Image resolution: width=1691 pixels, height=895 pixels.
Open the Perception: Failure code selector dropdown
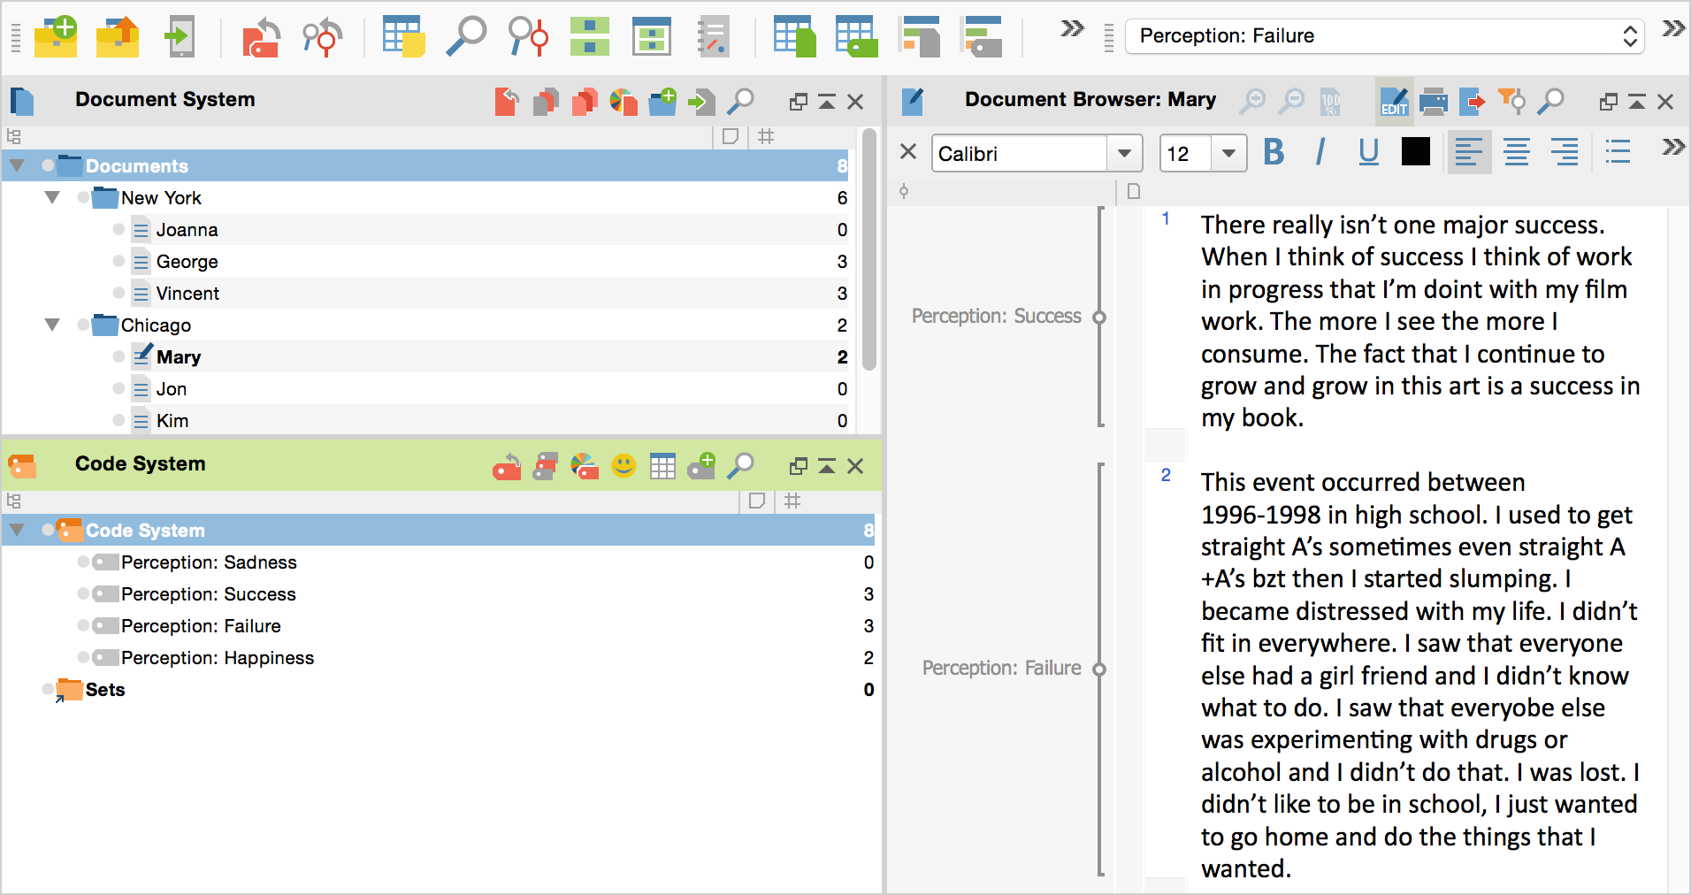click(x=1629, y=36)
